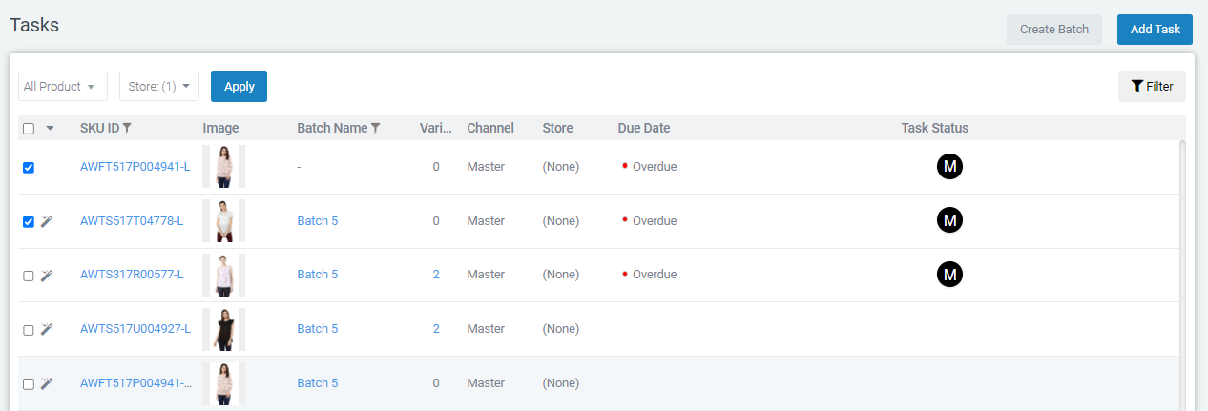Click magic wand icon beside AWTS517U004927-L
The image size is (1208, 411).
47,329
